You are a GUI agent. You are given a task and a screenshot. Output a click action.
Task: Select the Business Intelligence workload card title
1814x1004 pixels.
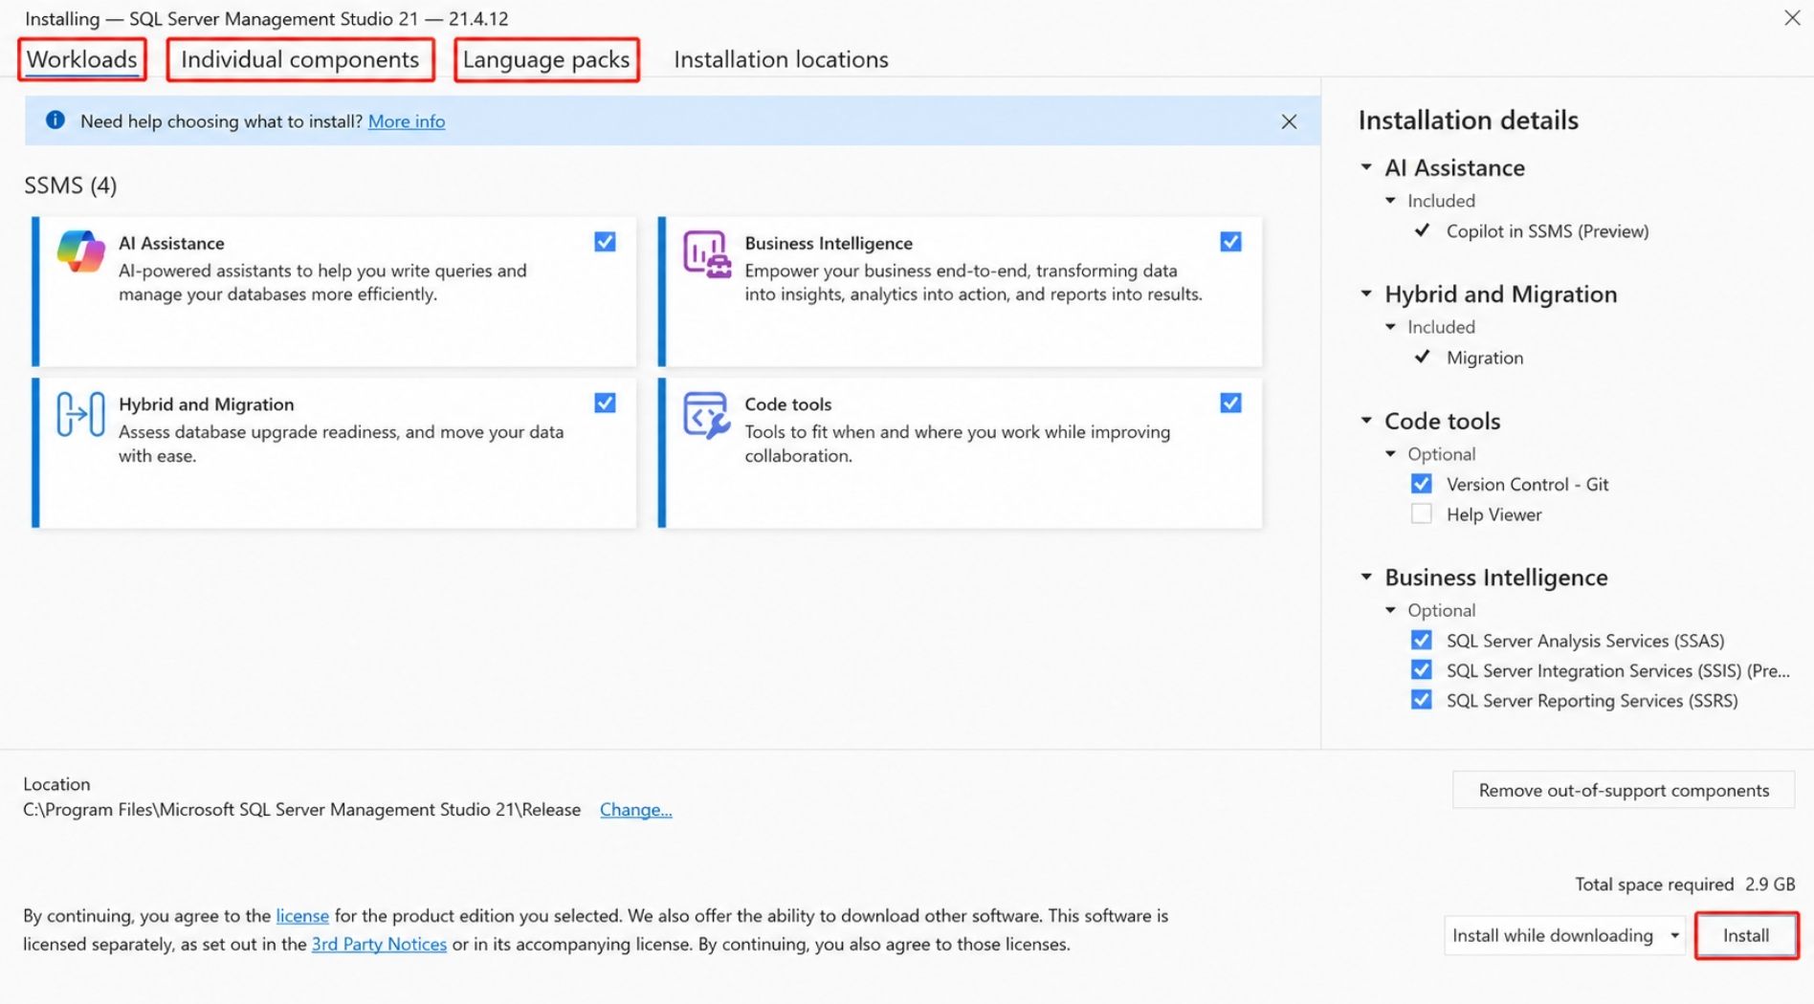click(x=829, y=243)
